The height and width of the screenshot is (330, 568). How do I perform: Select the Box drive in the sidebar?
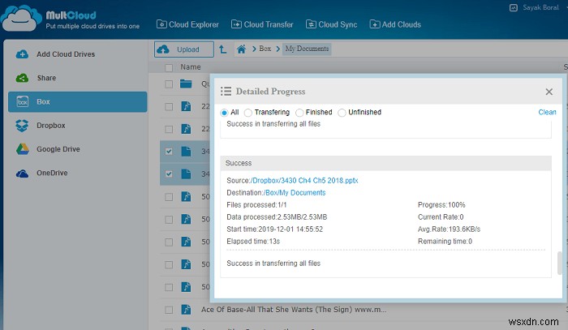(78, 101)
